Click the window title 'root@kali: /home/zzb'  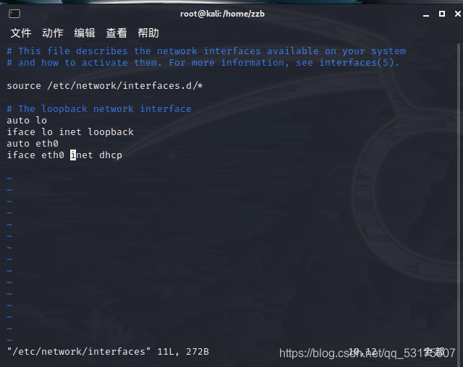pos(222,14)
